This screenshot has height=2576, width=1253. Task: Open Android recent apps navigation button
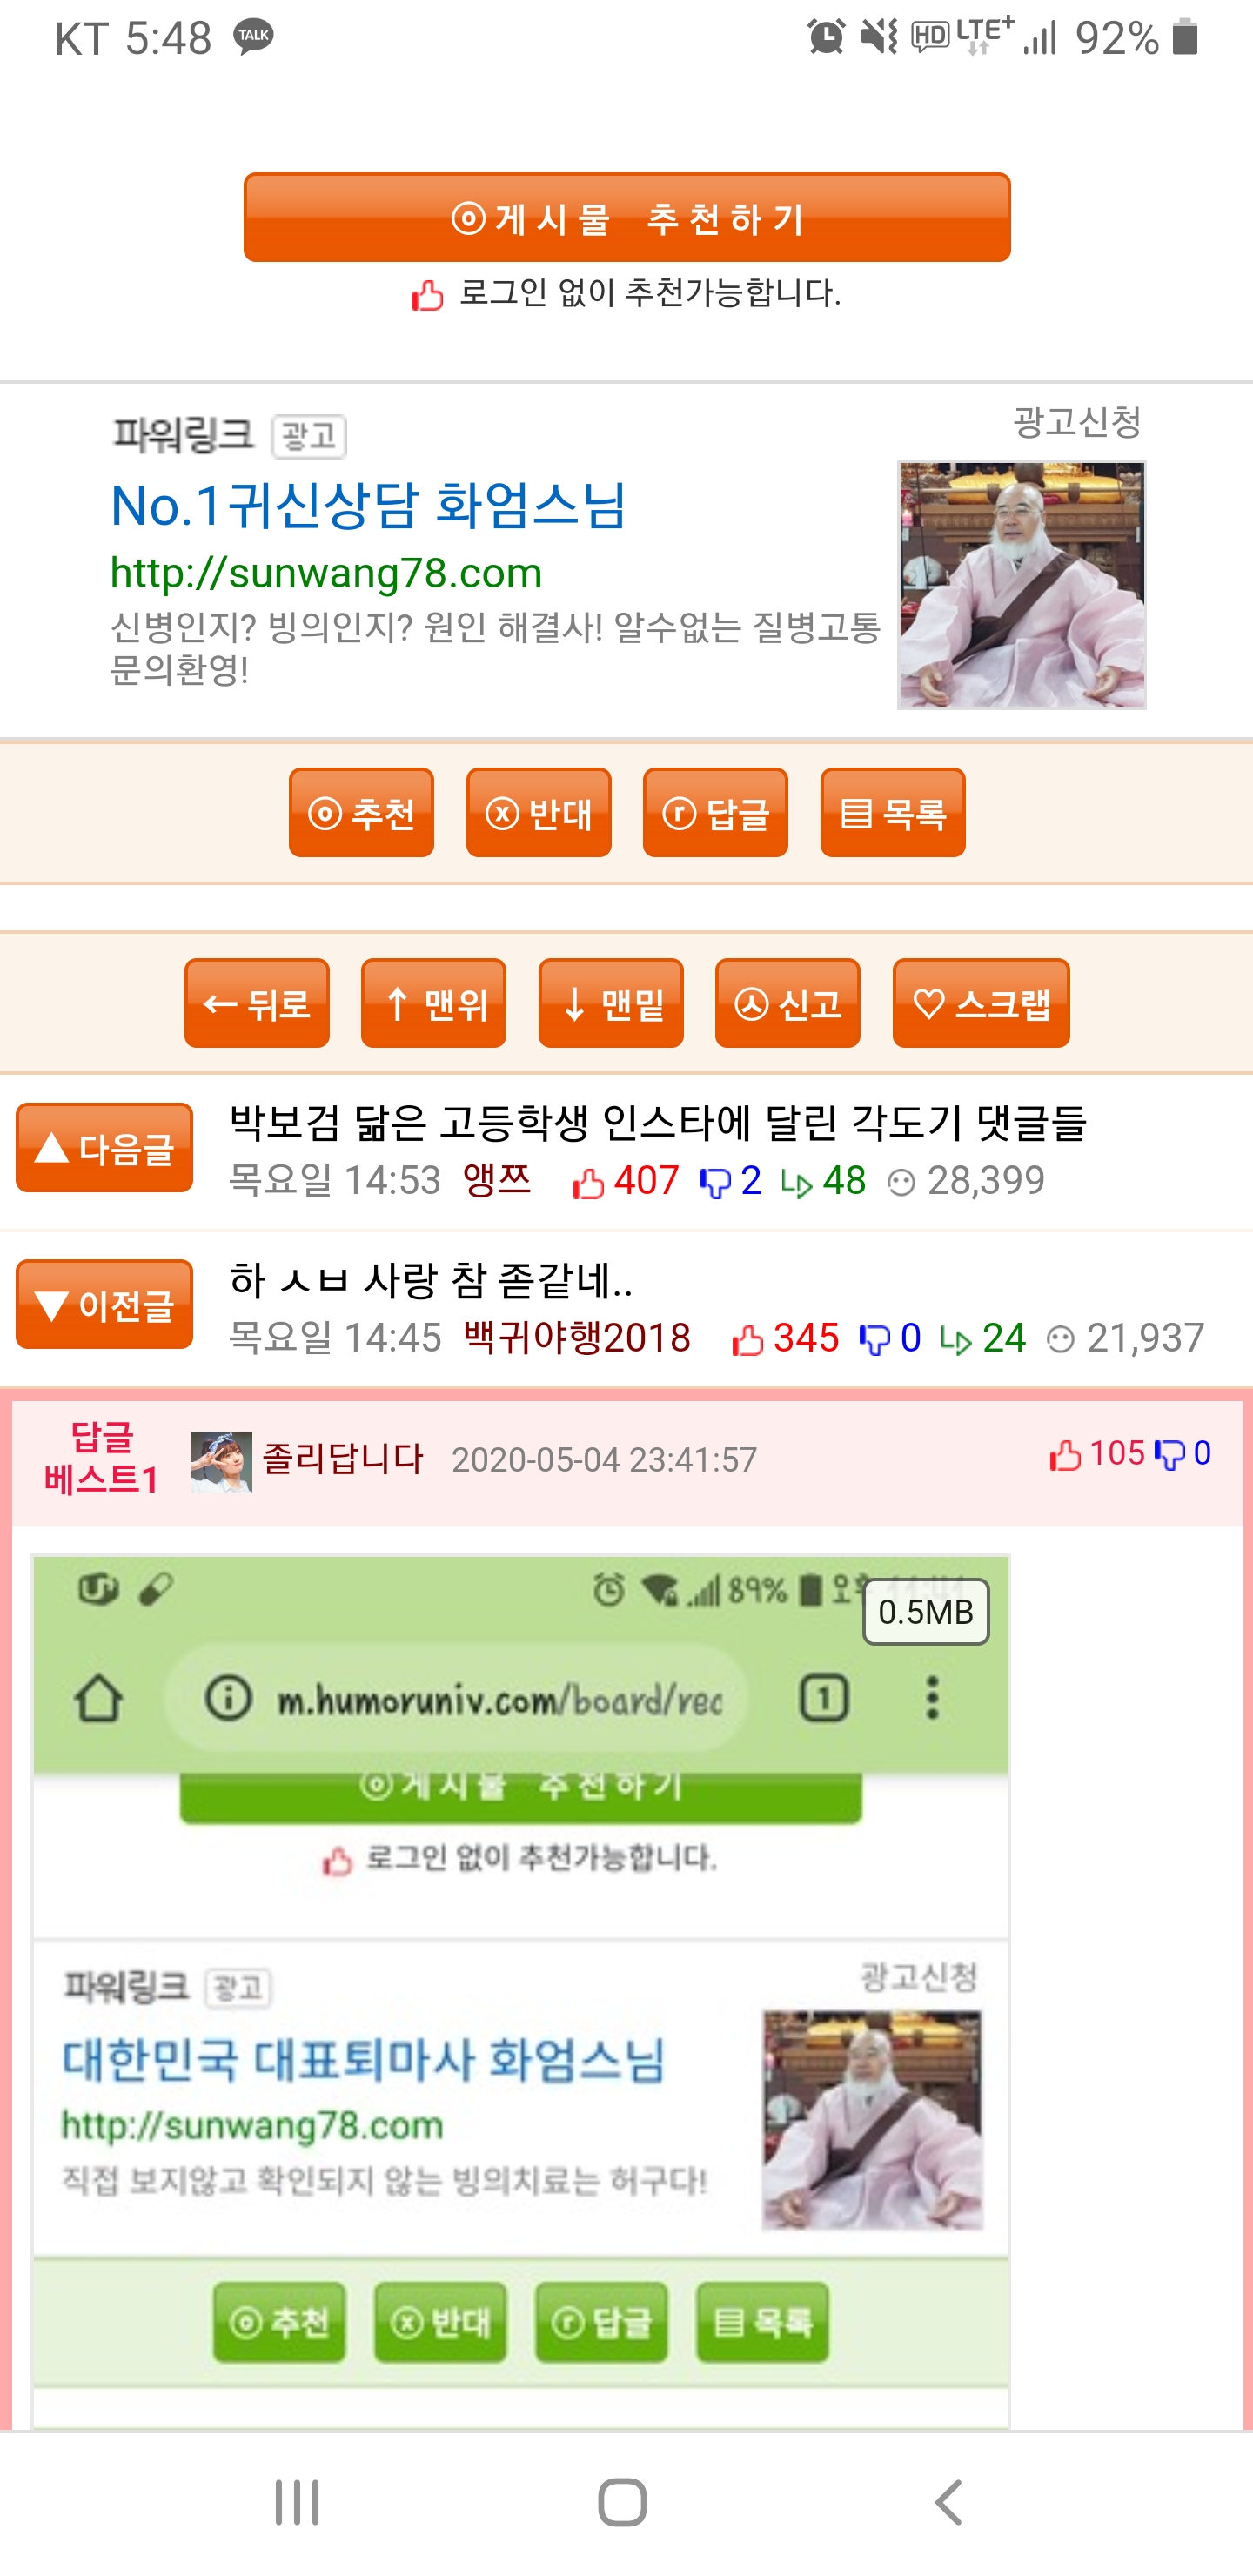(297, 2503)
